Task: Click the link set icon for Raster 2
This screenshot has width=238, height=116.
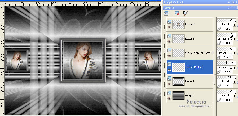Action: point(219,43)
